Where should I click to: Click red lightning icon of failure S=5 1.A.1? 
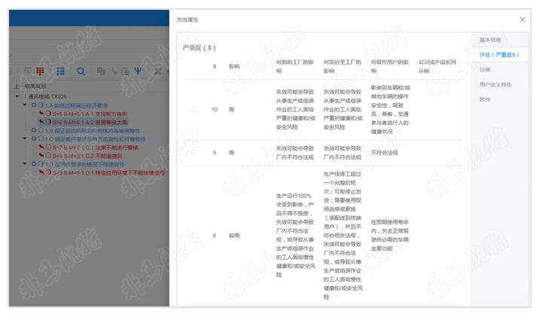click(x=41, y=113)
